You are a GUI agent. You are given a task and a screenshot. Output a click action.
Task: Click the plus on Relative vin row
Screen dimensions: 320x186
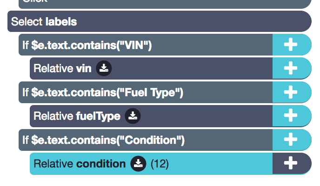click(x=292, y=68)
